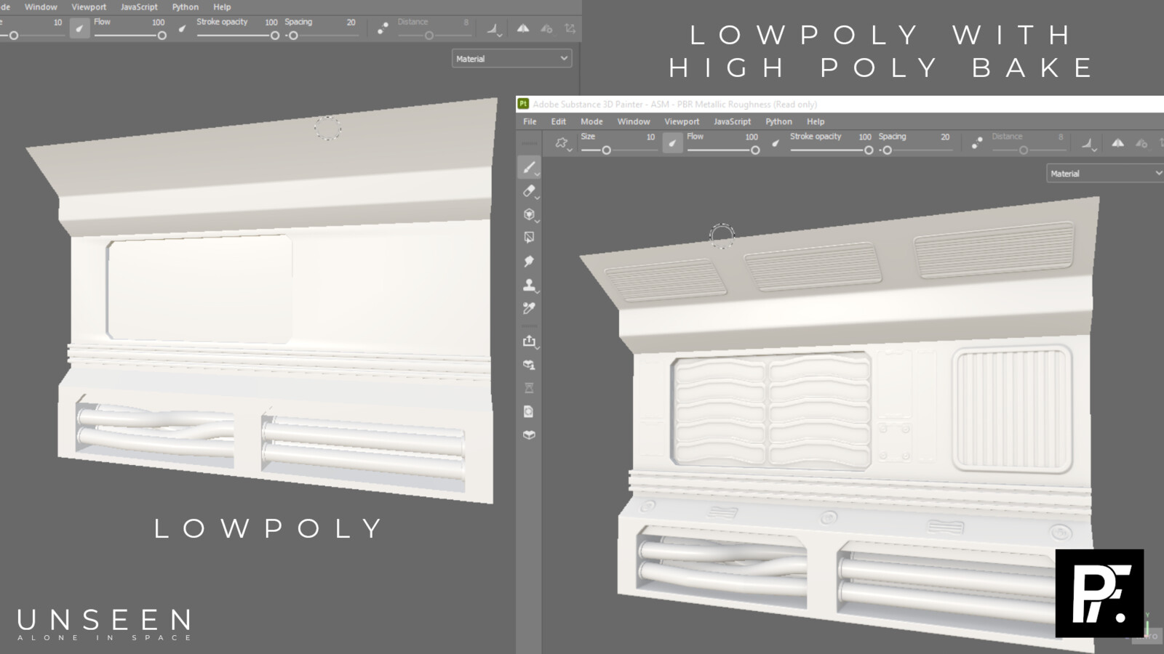Select the Material picker eyedropper in right window
The width and height of the screenshot is (1164, 654).
pos(529,308)
